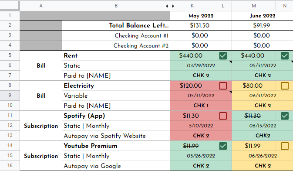
Task: Tick the May 2022 Spotify checkbox
Action: [223, 116]
